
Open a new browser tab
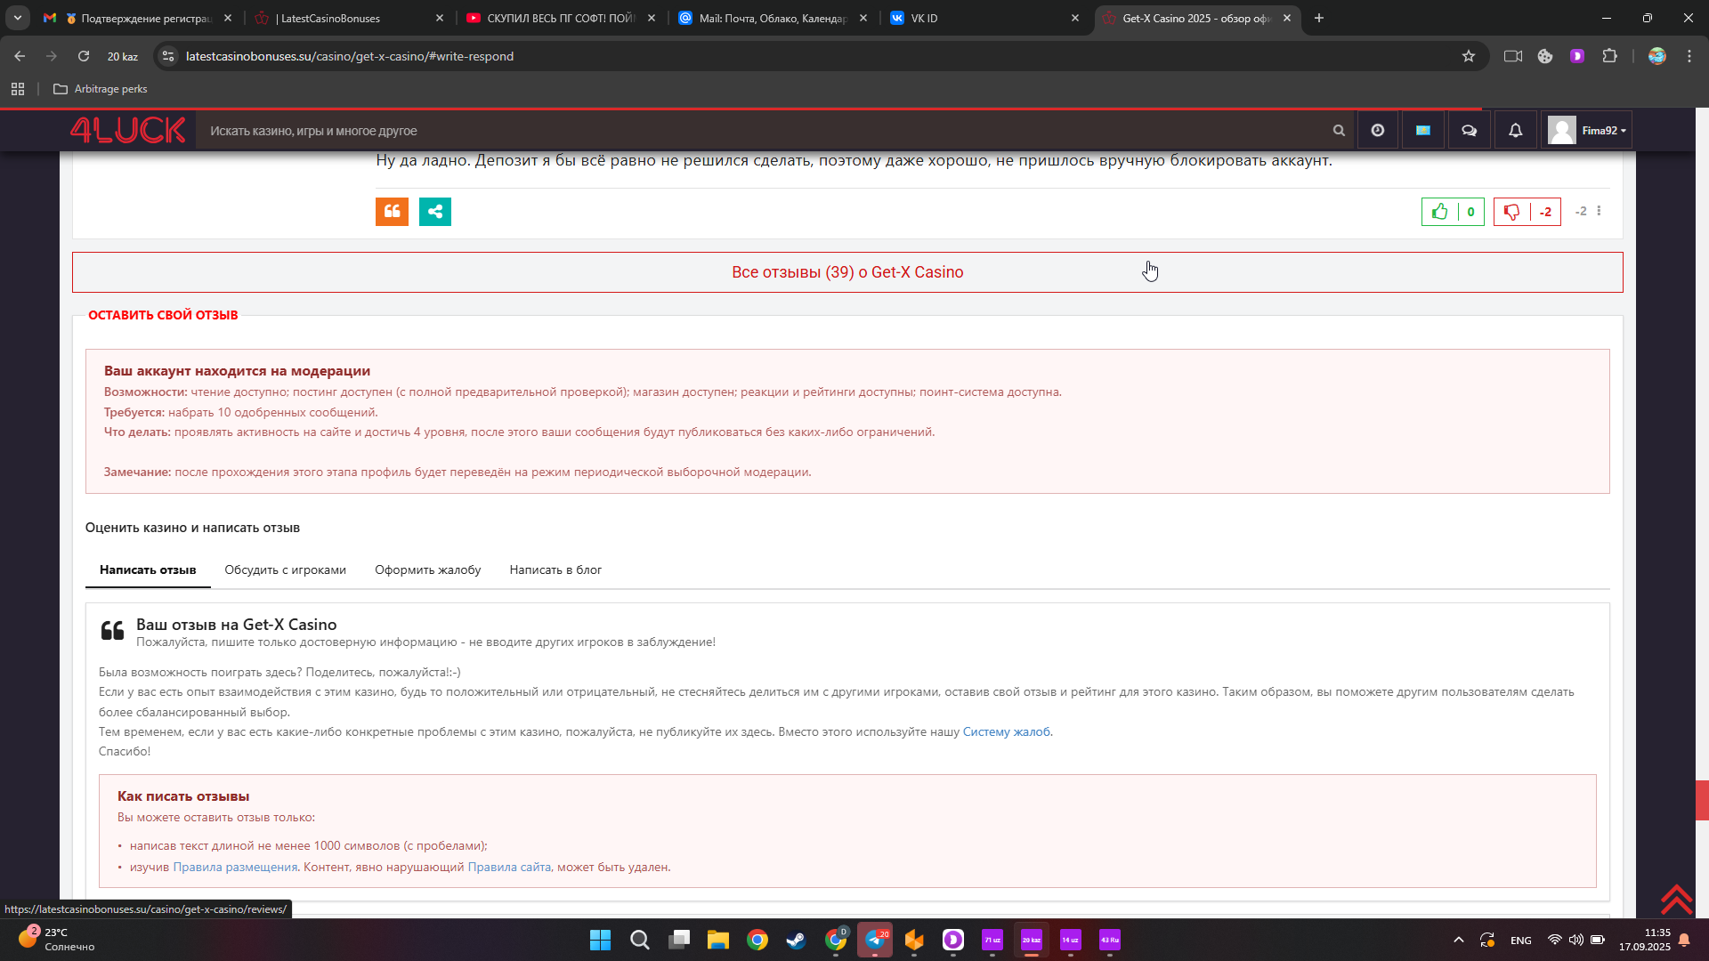pos(1319,18)
